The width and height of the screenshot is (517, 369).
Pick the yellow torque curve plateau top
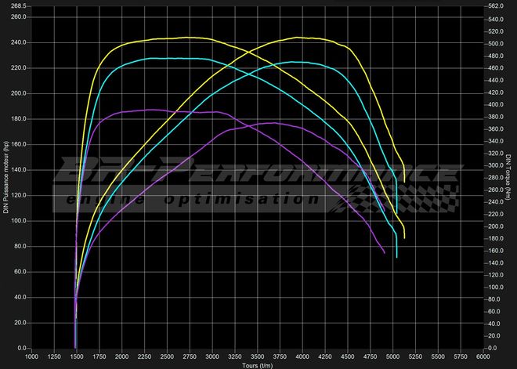point(188,37)
